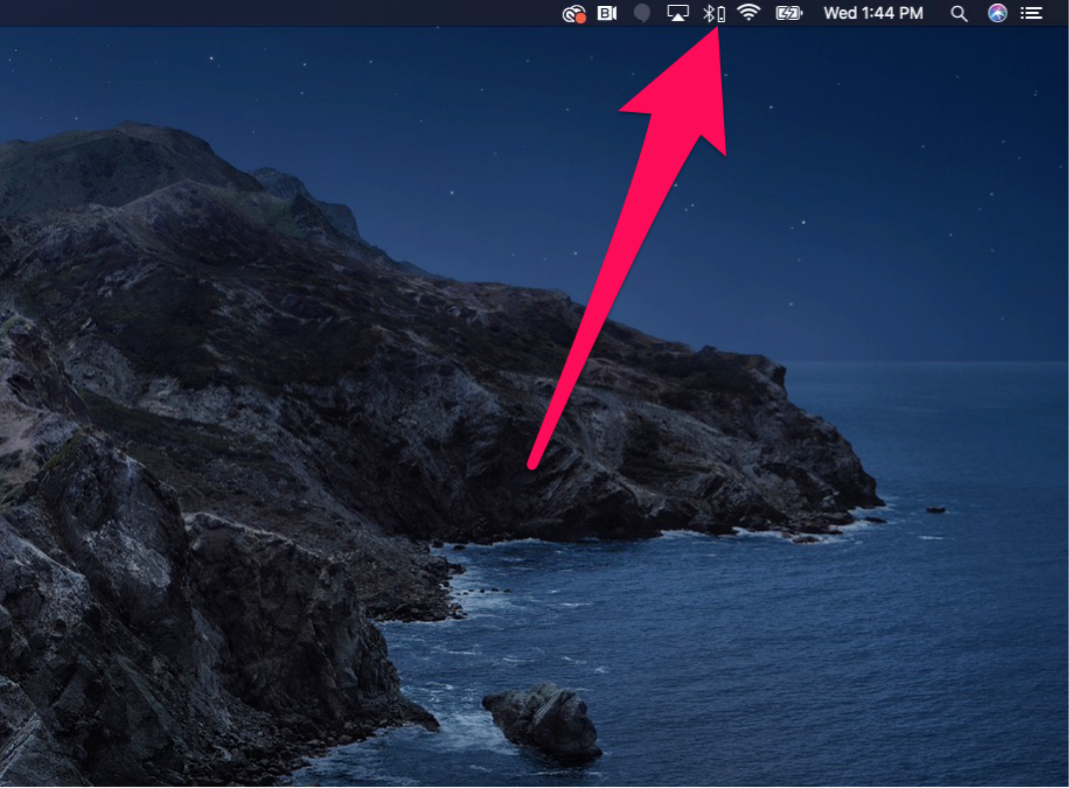Click the video camera menu bar icon
Image resolution: width=1069 pixels, height=788 pixels.
(607, 13)
